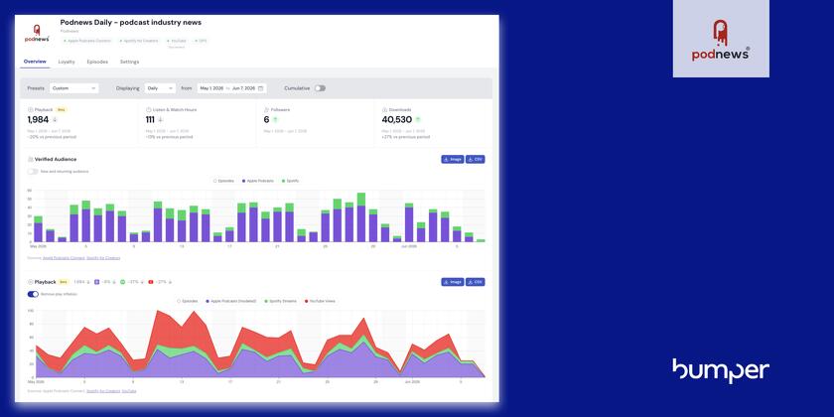Toggle Apple Podcasts (modeled) legend item
834x417 pixels.
click(230, 301)
